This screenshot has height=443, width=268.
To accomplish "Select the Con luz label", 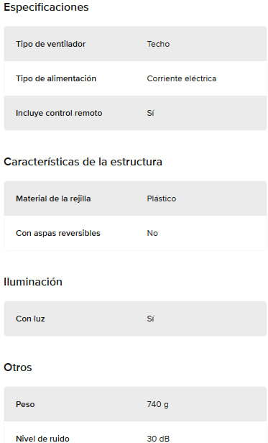I will coord(30,319).
